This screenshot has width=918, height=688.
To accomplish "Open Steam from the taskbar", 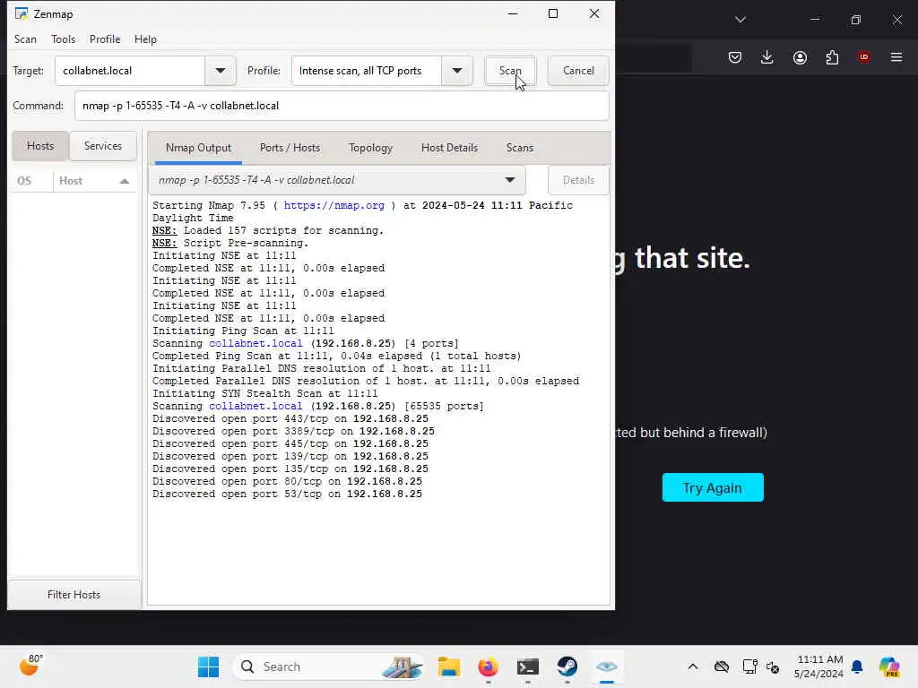I will coord(567,666).
